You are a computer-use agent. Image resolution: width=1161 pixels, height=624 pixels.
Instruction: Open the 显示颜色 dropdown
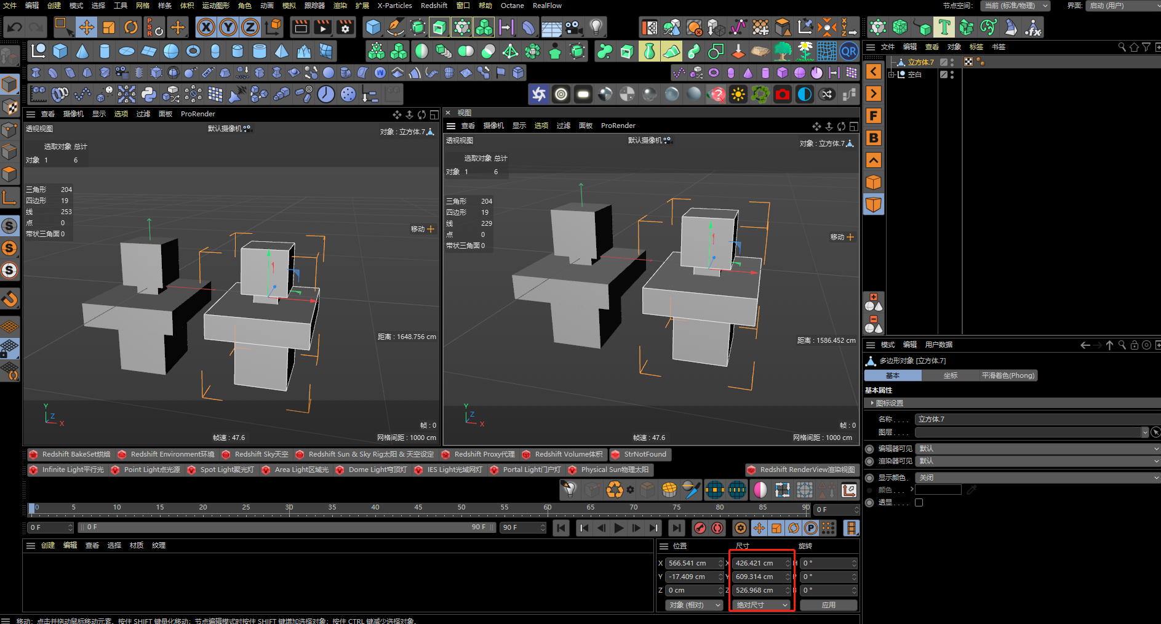pos(1037,478)
